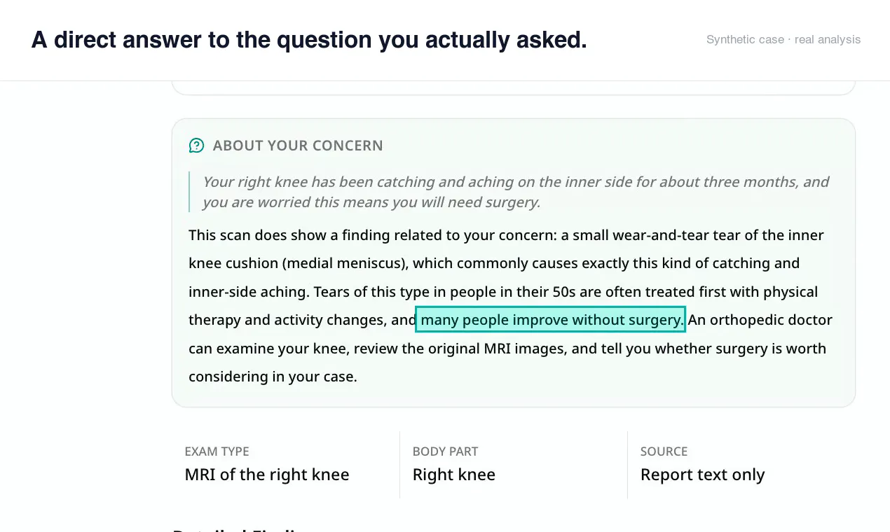This screenshot has width=890, height=532.
Task: Select the 'ABOUT YOUR CONCERN' section heading
Action: click(298, 146)
